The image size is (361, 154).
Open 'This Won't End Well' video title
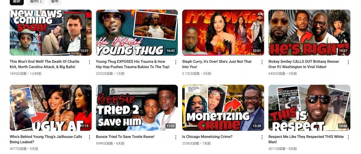tap(44, 64)
